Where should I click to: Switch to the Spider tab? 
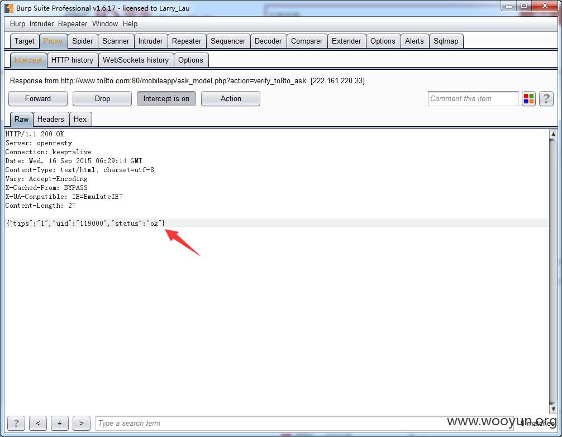[83, 41]
